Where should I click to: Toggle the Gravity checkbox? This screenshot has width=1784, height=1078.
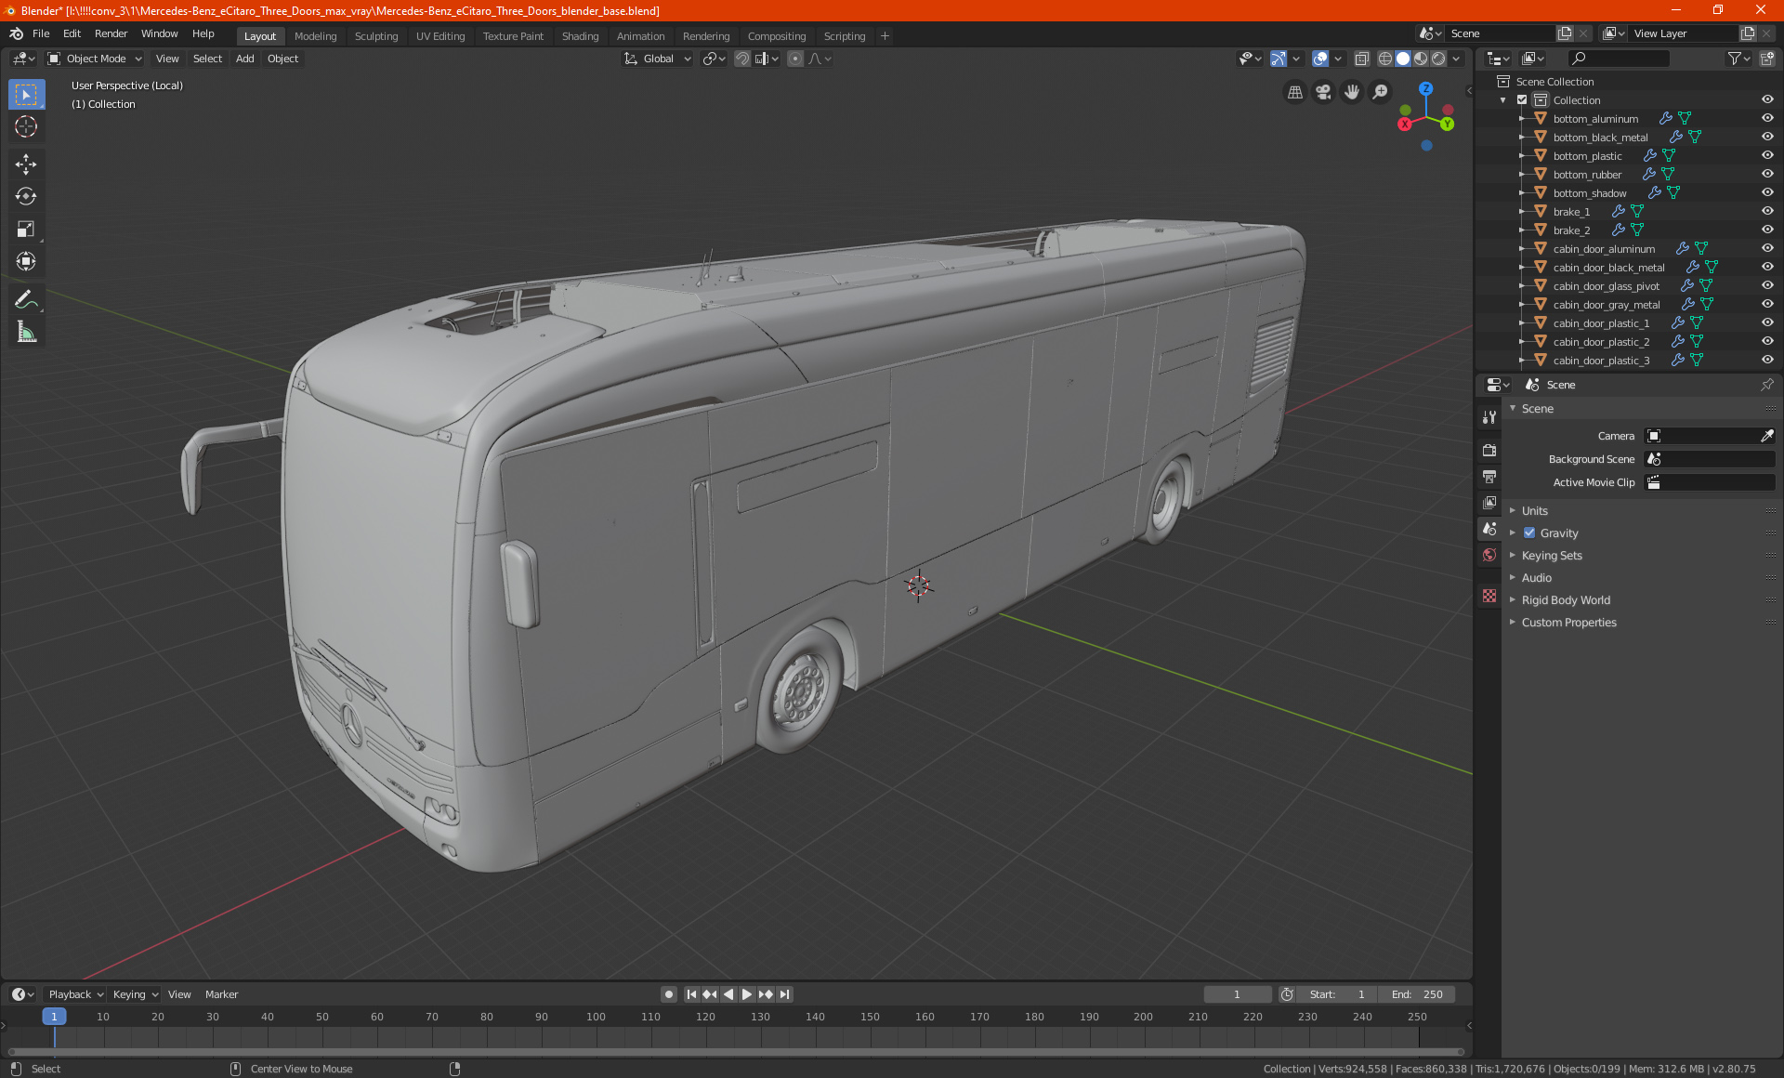pyautogui.click(x=1529, y=532)
